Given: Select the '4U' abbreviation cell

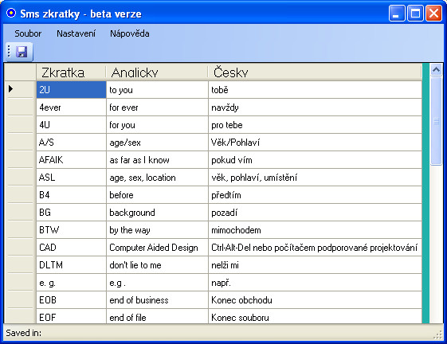Looking at the screenshot, I should coord(71,125).
